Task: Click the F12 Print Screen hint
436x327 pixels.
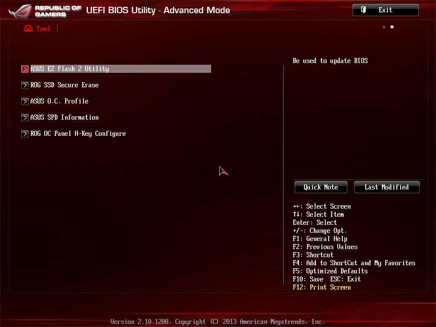Action: click(x=322, y=287)
